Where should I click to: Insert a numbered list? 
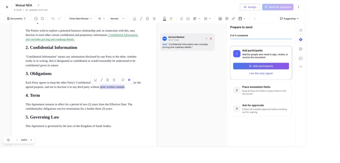pyautogui.click(x=188, y=19)
